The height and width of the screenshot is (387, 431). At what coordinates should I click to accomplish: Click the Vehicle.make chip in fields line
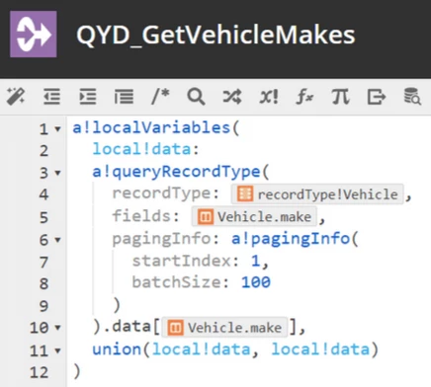[x=254, y=217]
